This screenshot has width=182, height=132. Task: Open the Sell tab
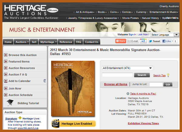34,42
